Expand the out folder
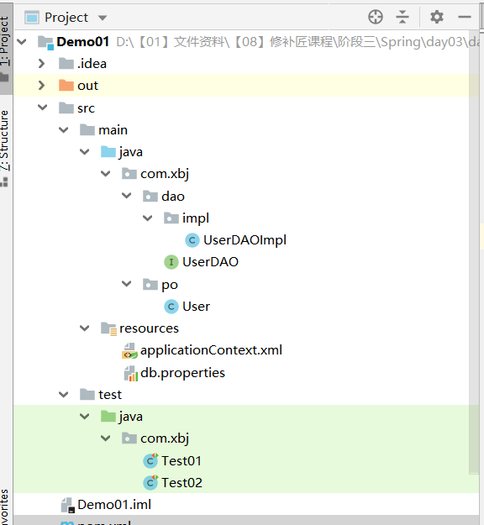 tap(41, 86)
